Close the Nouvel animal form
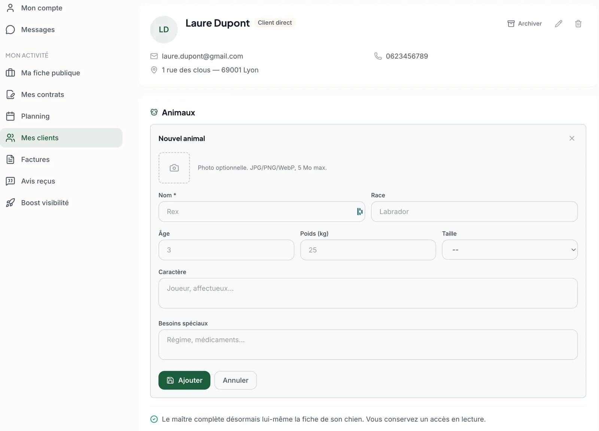Screen dimensions: 599x431 point(572,138)
